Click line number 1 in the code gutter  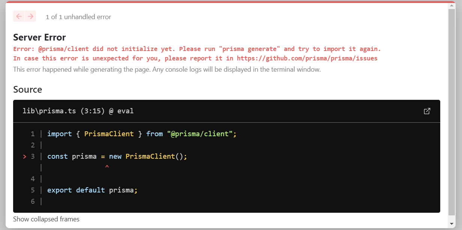pyautogui.click(x=33, y=134)
